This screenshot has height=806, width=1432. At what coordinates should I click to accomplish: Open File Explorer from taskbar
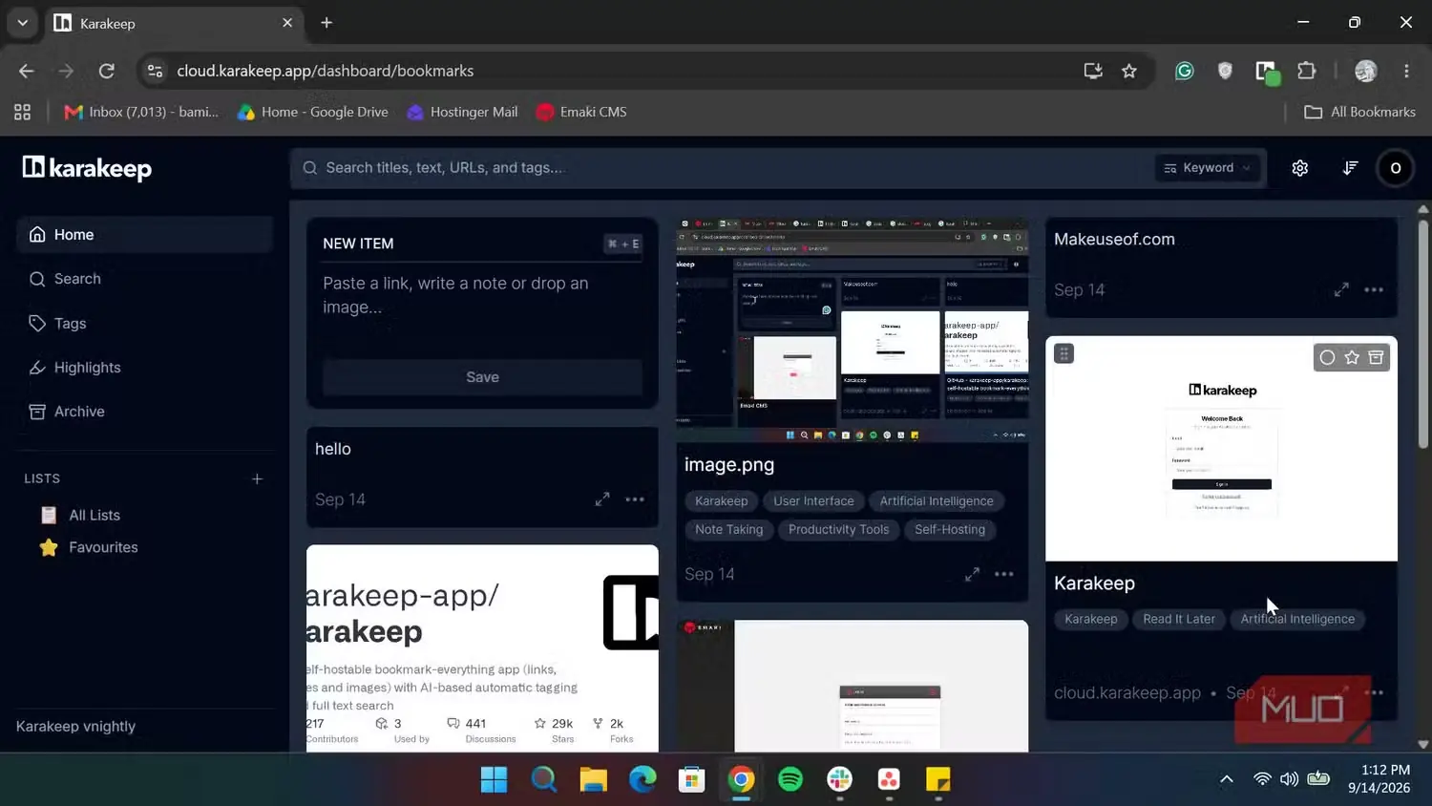click(593, 779)
